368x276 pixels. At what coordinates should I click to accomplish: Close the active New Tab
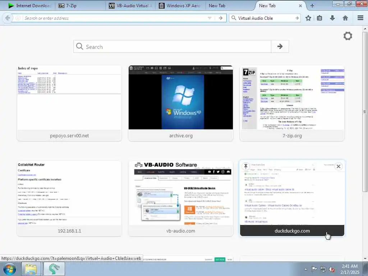click(x=300, y=6)
